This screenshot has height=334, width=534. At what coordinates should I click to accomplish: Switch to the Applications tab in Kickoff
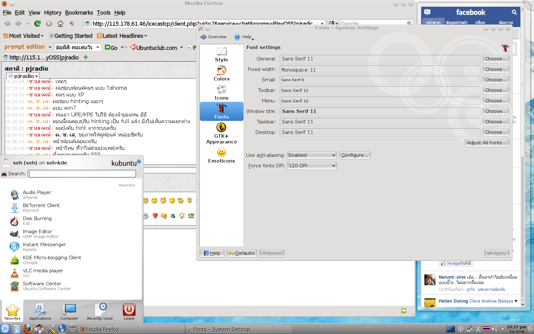(40, 311)
